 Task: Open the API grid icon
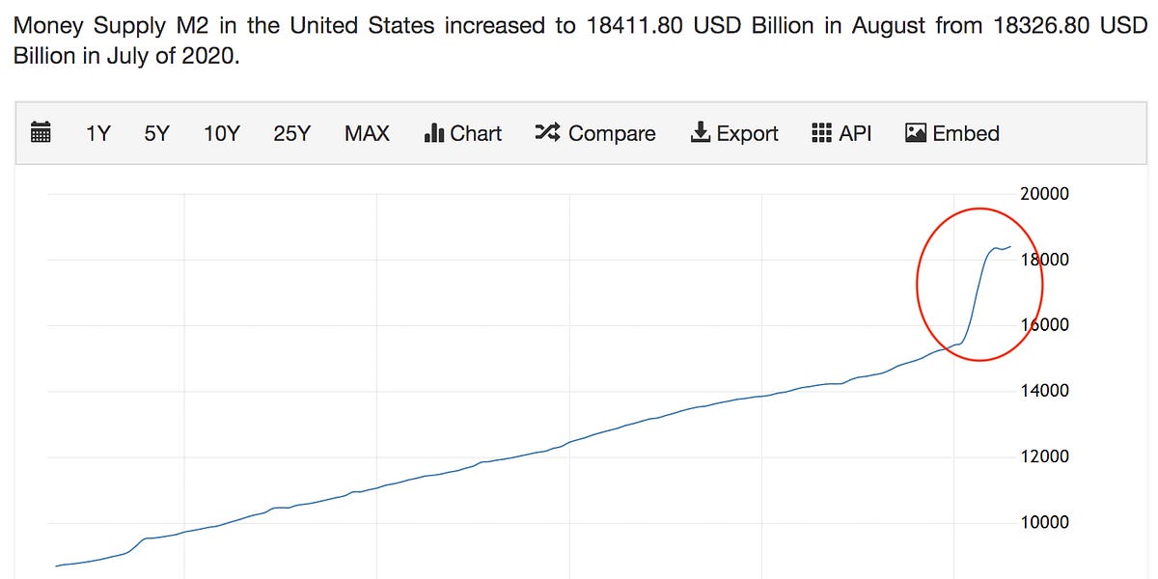[x=823, y=133]
